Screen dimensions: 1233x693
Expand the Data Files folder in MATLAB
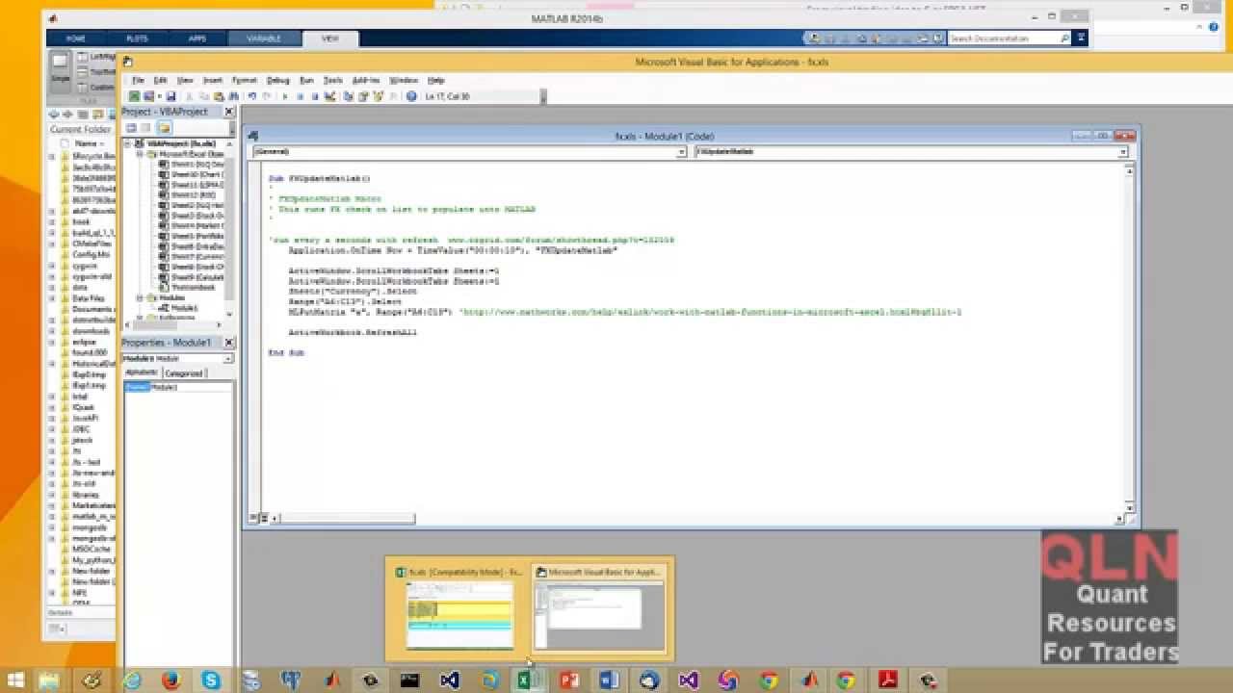pos(53,297)
